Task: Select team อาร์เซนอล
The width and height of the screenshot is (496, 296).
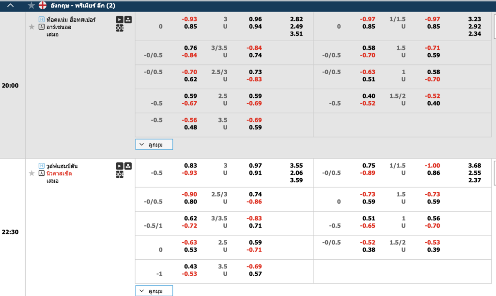Action: pyautogui.click(x=59, y=27)
